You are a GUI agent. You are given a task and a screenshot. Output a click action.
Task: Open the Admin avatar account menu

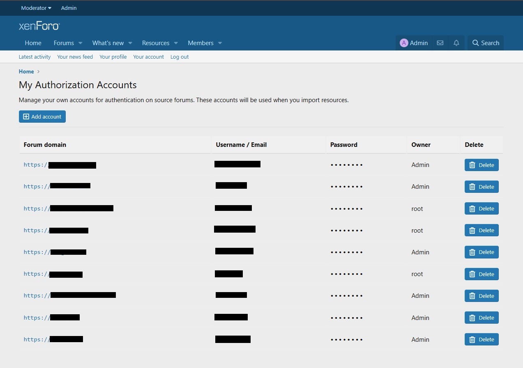414,43
